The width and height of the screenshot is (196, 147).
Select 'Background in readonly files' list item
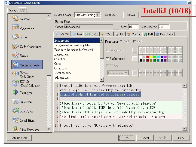point(77,45)
